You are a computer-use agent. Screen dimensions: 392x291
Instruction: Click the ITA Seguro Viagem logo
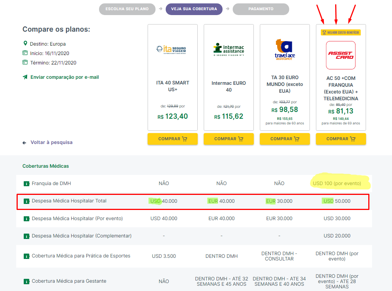171,49
